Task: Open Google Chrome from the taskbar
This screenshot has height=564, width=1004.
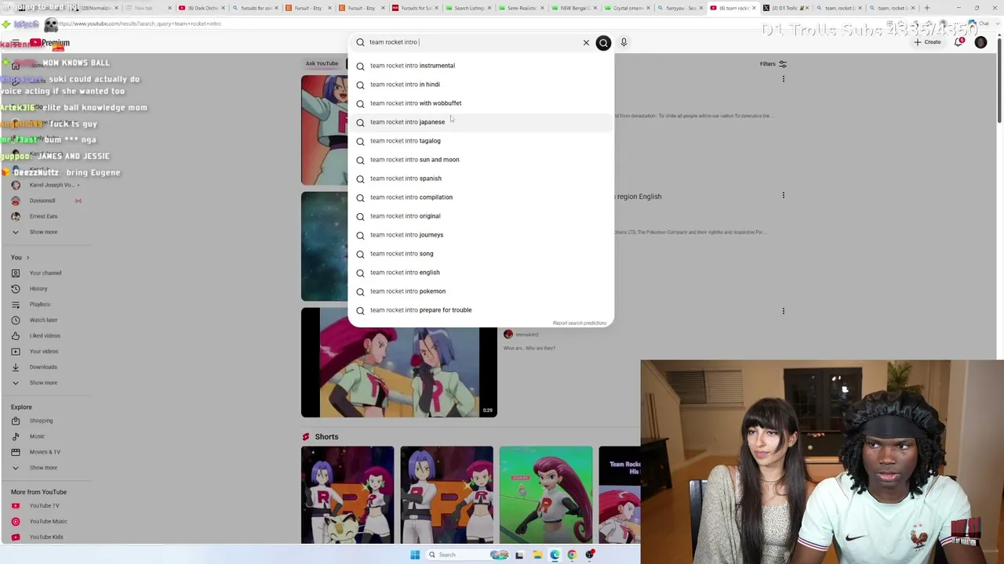Action: (572, 555)
